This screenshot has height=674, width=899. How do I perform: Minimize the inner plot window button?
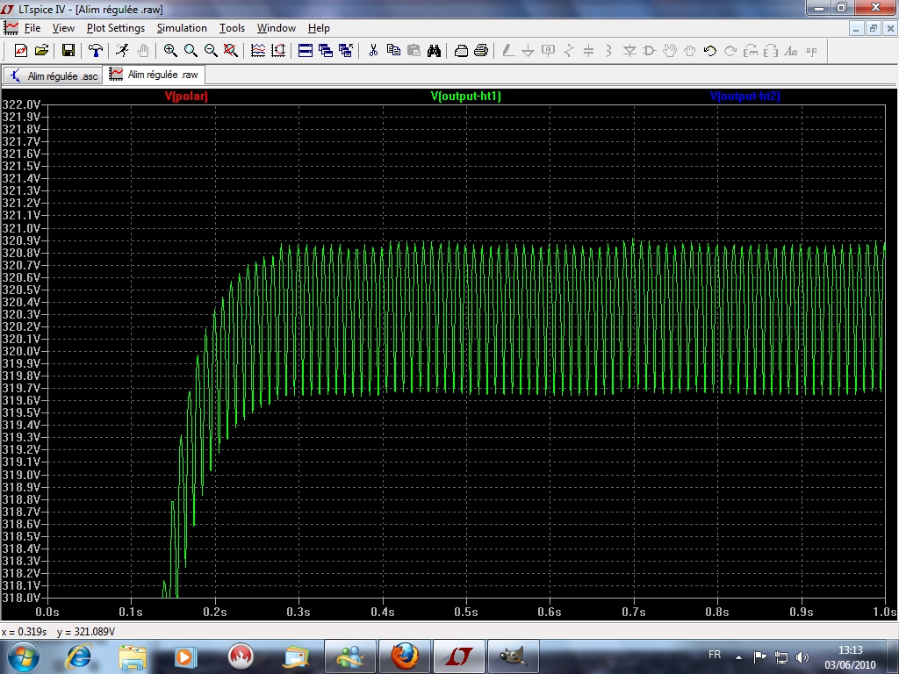coord(856,28)
